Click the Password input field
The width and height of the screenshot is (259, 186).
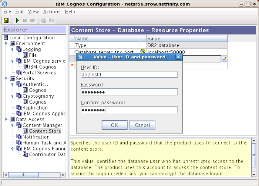tap(129, 92)
